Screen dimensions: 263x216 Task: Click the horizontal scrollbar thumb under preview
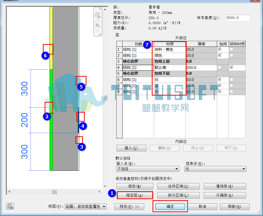[54, 192]
